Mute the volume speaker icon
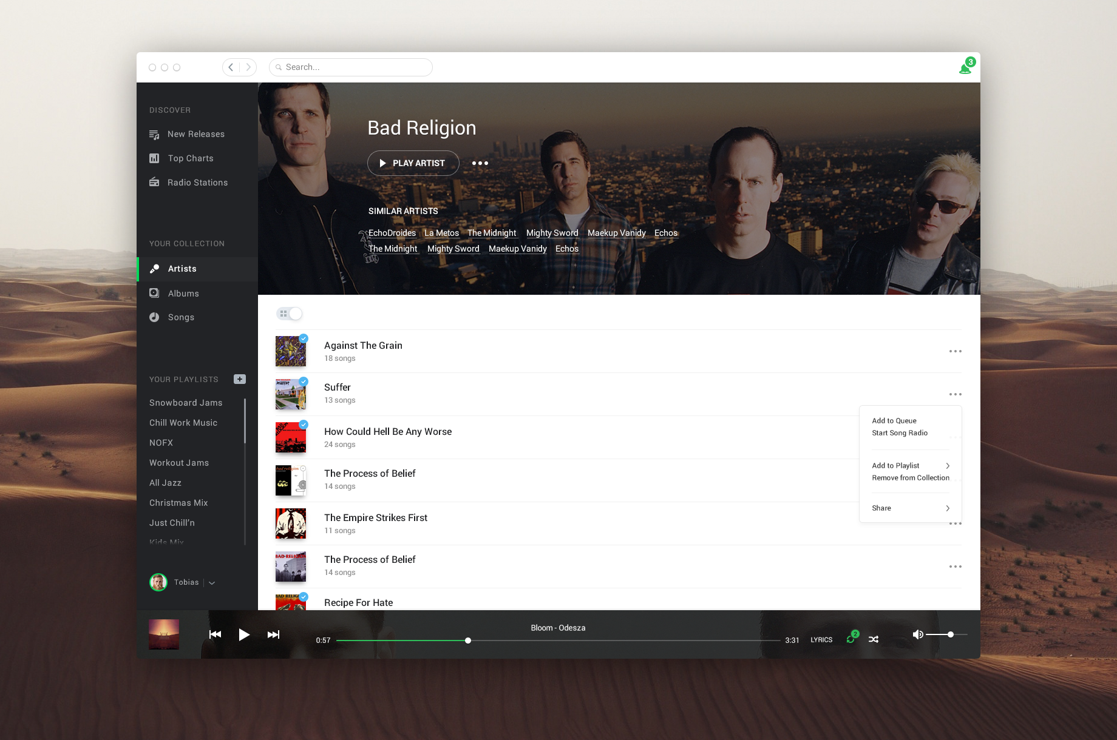Image resolution: width=1117 pixels, height=740 pixels. (918, 634)
